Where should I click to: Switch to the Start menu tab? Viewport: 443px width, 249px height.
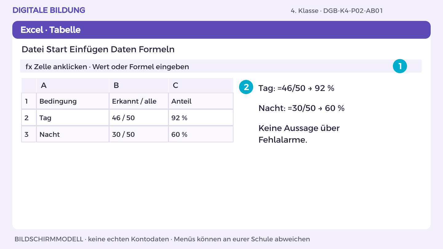(57, 49)
